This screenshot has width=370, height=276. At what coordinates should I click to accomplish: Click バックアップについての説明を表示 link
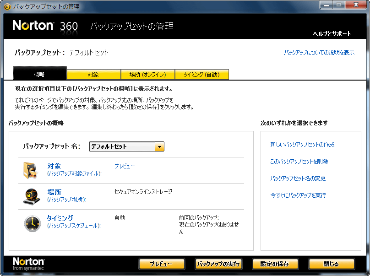[319, 52]
